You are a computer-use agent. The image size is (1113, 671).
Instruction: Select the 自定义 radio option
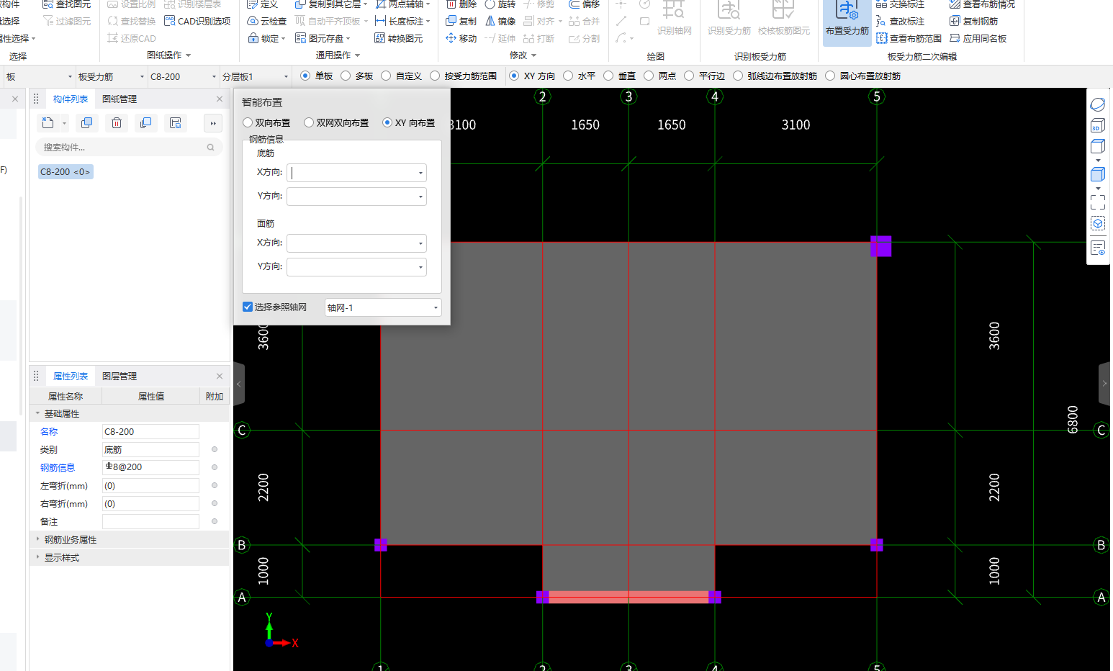click(401, 76)
